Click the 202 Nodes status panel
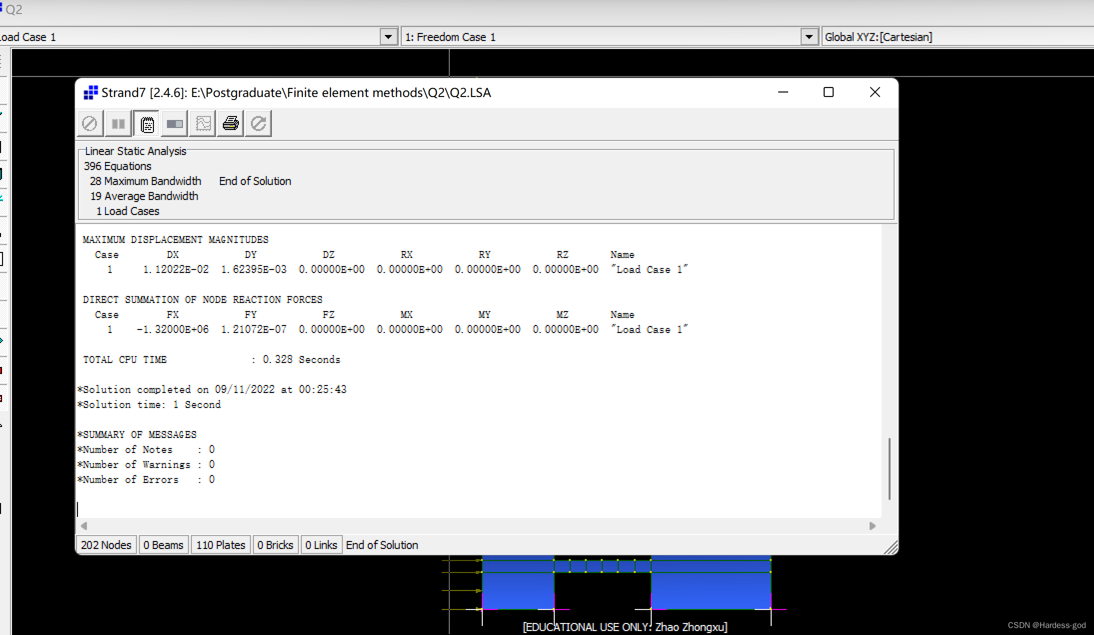This screenshot has height=635, width=1094. point(106,545)
